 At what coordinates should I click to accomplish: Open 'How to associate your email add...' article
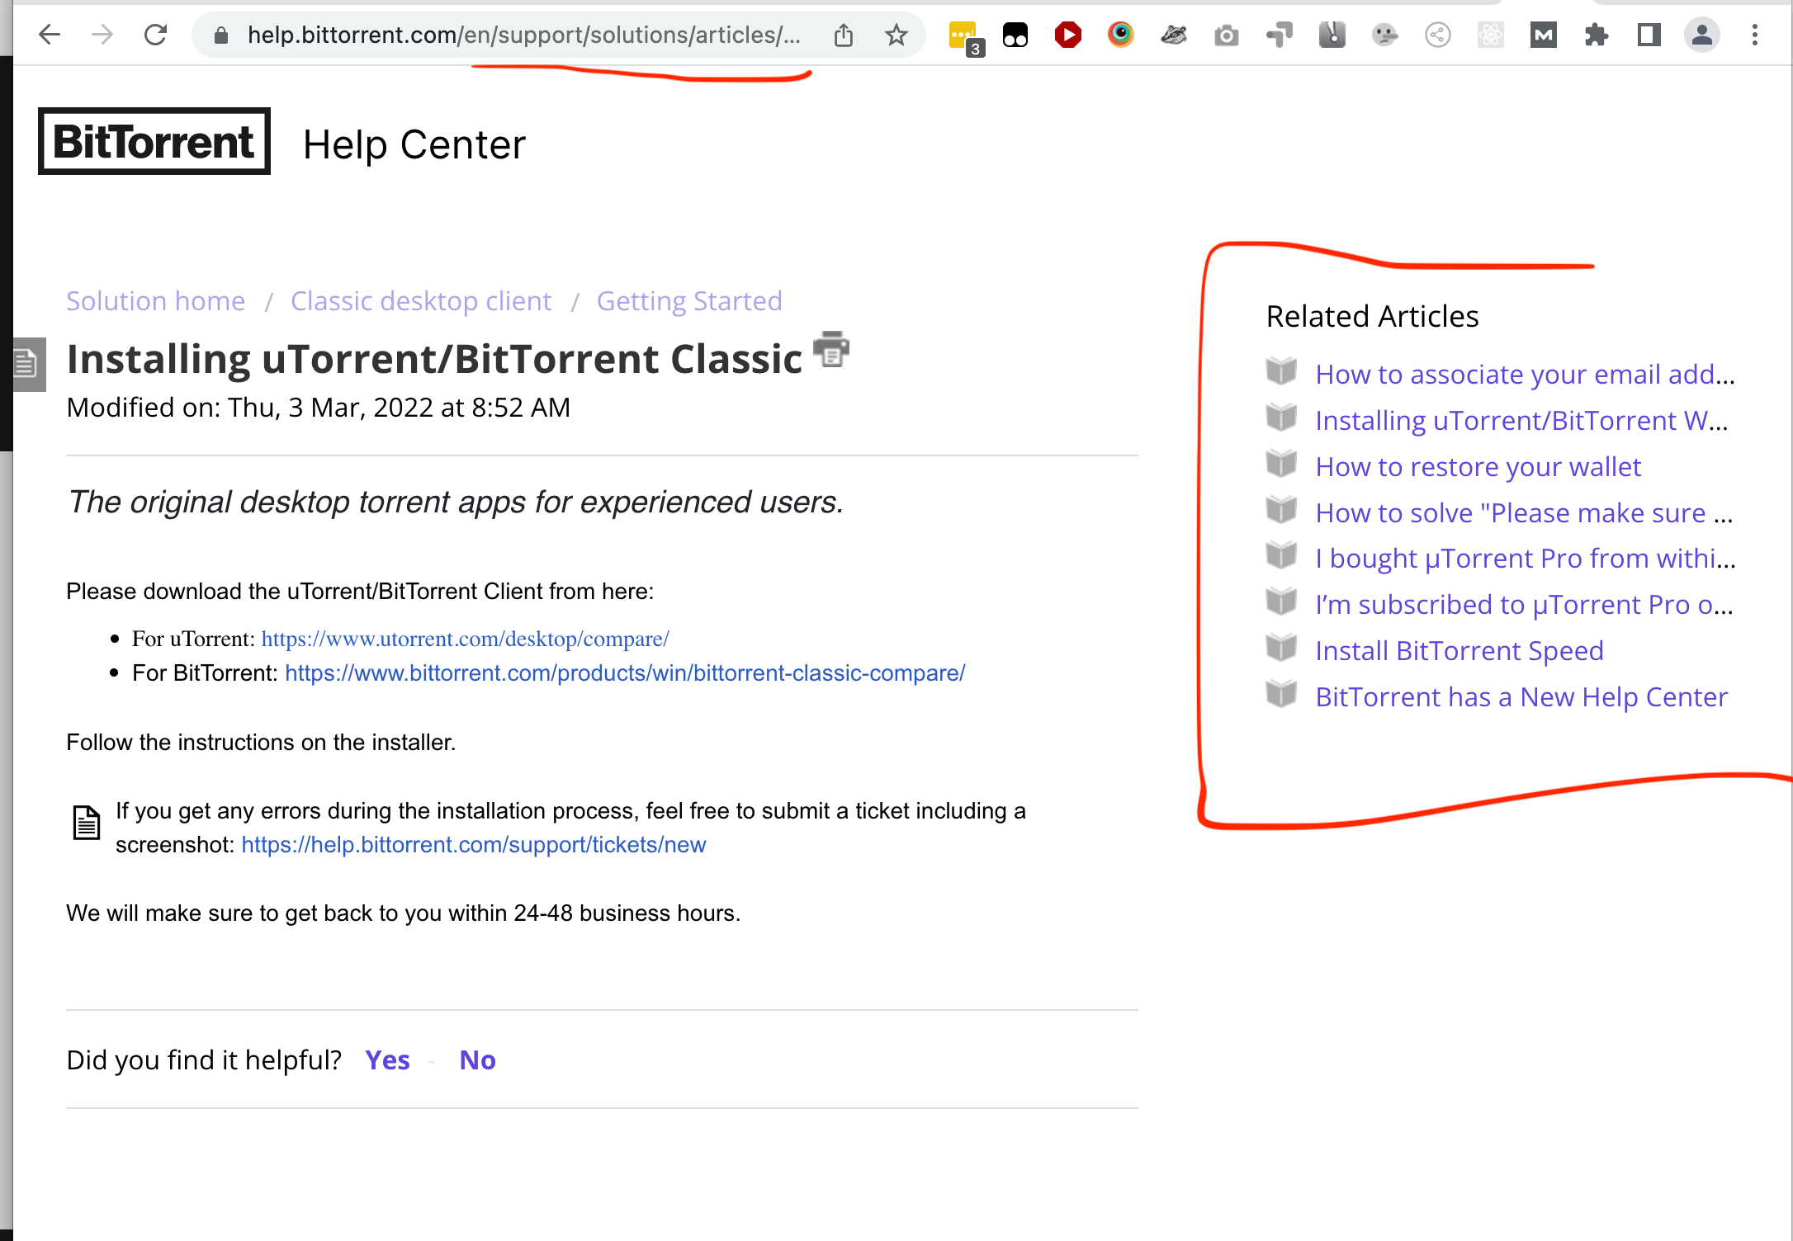tap(1525, 375)
